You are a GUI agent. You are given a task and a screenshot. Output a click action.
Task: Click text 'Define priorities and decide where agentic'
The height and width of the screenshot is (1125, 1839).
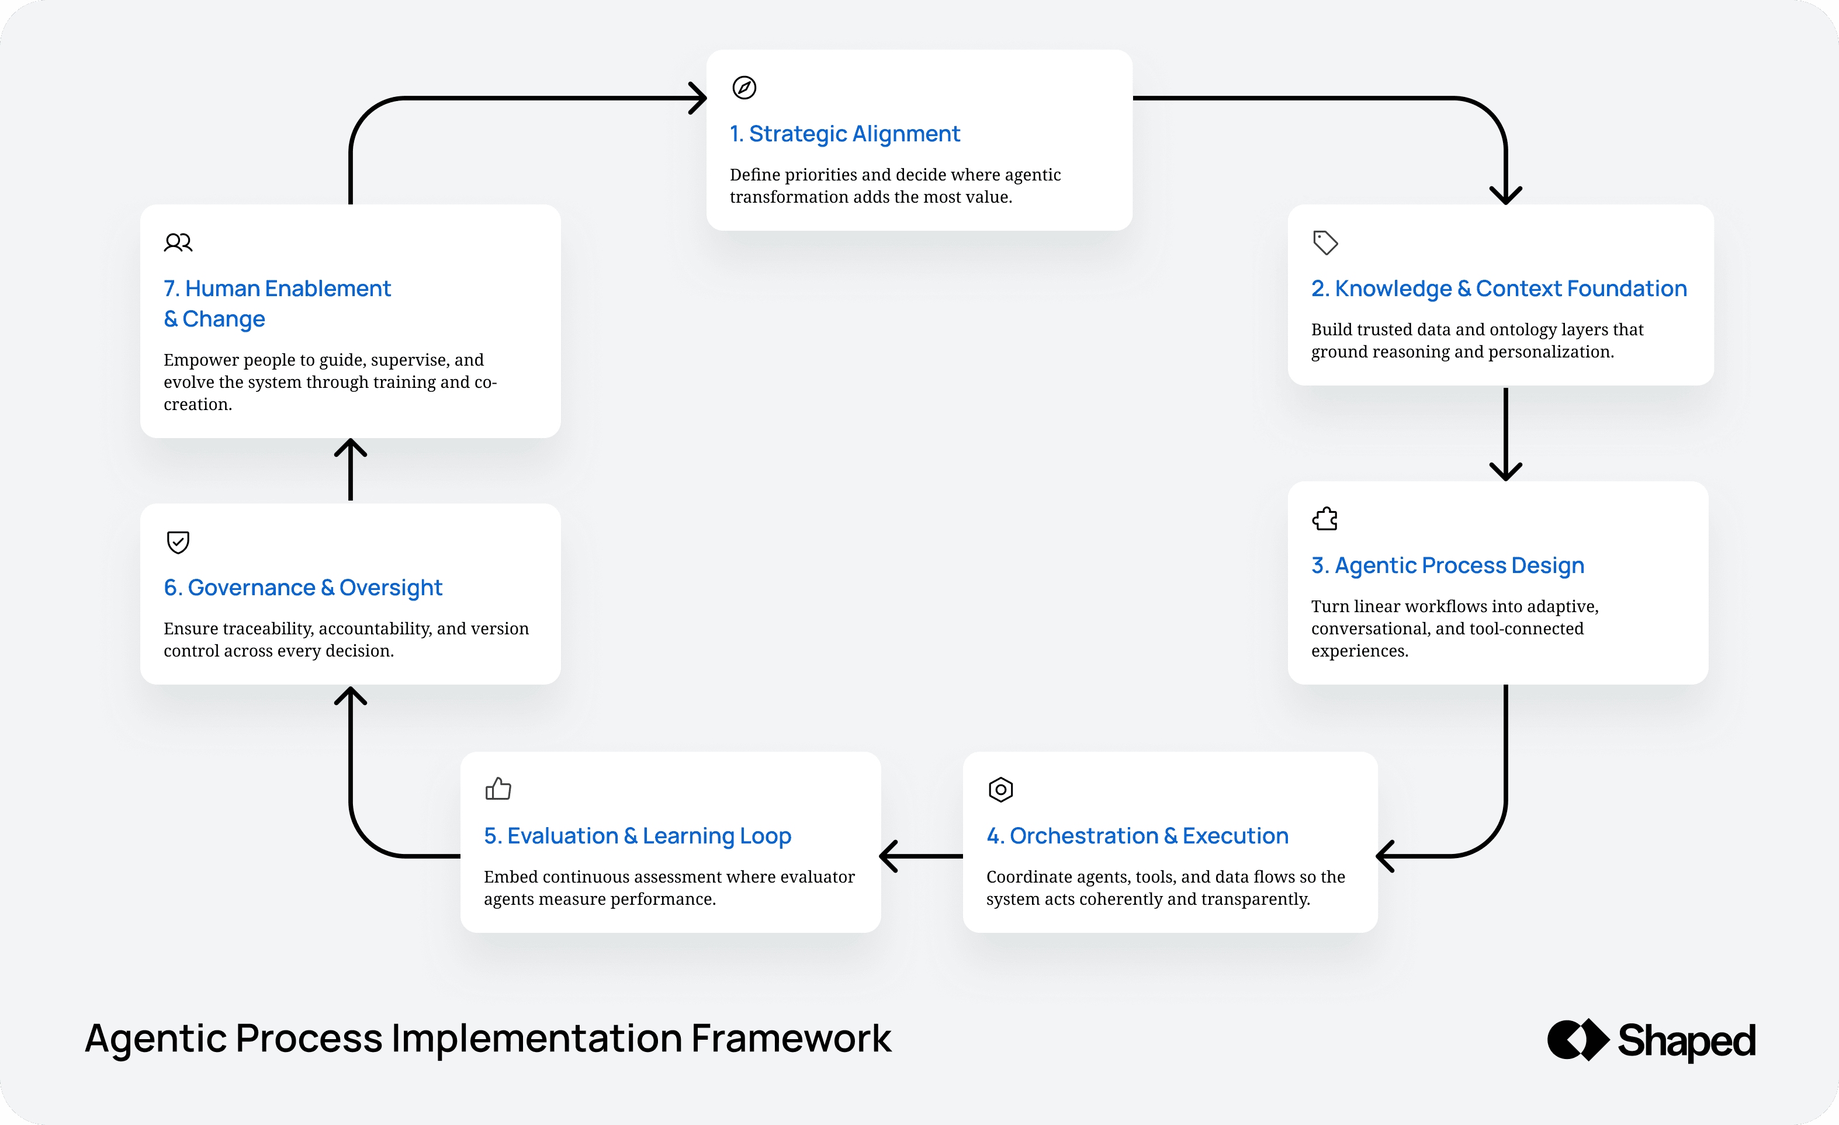895,175
